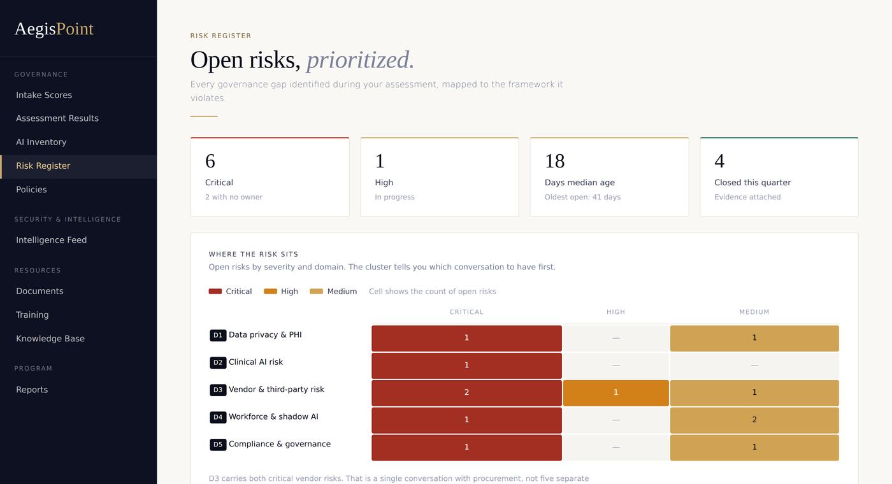Screen dimensions: 892x484
Task: Select the Data privacy & PHI critical cell
Action: [466, 338]
